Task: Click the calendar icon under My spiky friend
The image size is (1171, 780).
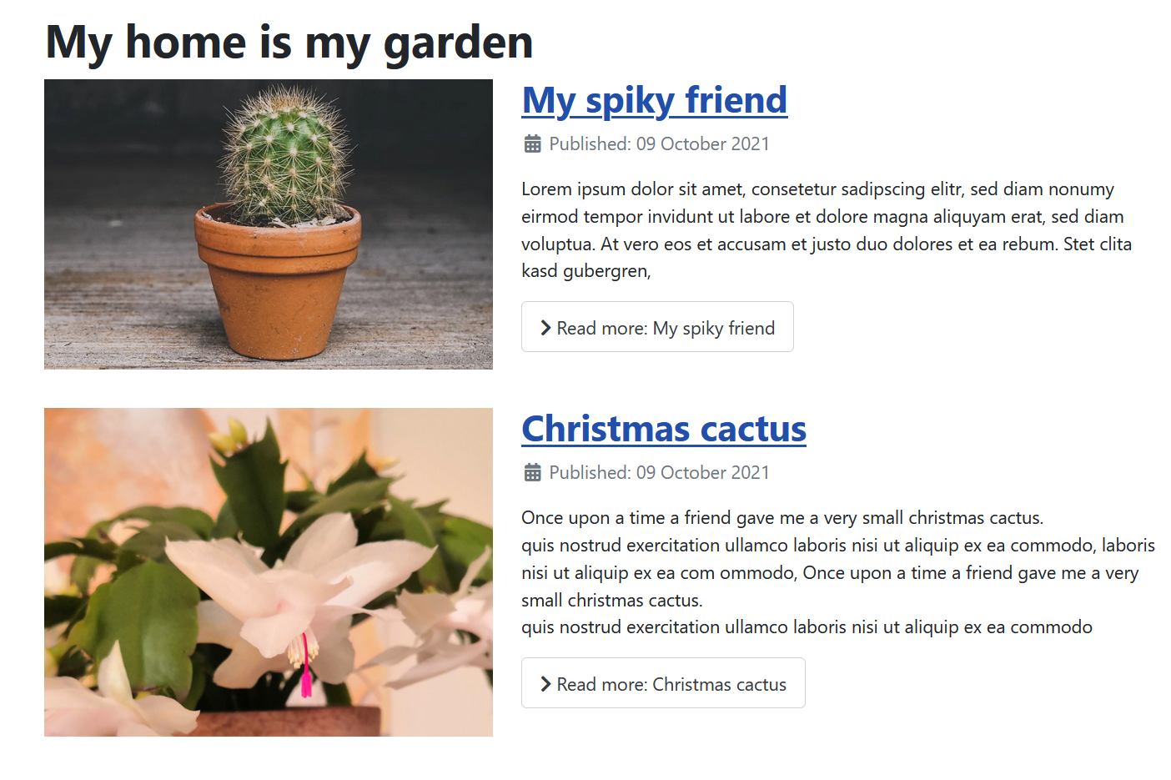Action: 532,144
